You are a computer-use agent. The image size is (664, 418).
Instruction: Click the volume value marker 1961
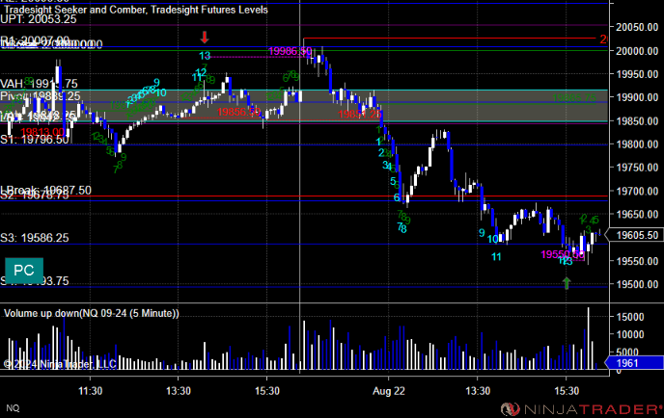click(x=634, y=363)
